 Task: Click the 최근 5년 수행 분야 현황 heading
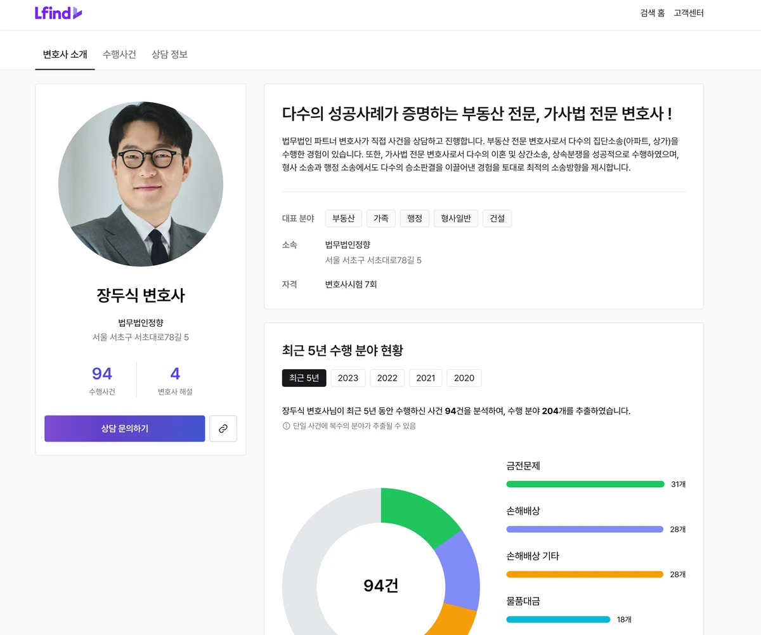(342, 350)
